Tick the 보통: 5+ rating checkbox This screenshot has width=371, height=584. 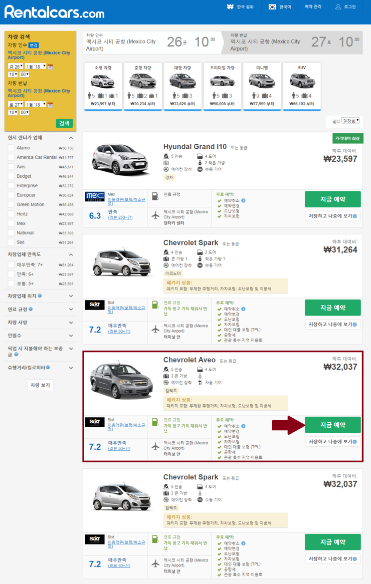click(11, 283)
